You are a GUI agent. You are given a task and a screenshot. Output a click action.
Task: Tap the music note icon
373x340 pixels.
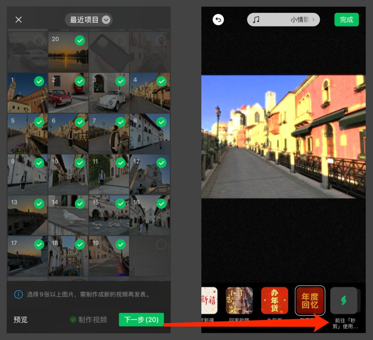click(256, 20)
